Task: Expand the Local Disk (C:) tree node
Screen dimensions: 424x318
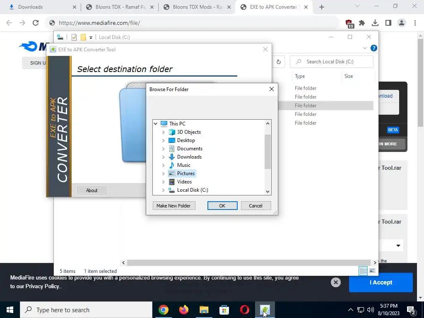Action: click(163, 190)
